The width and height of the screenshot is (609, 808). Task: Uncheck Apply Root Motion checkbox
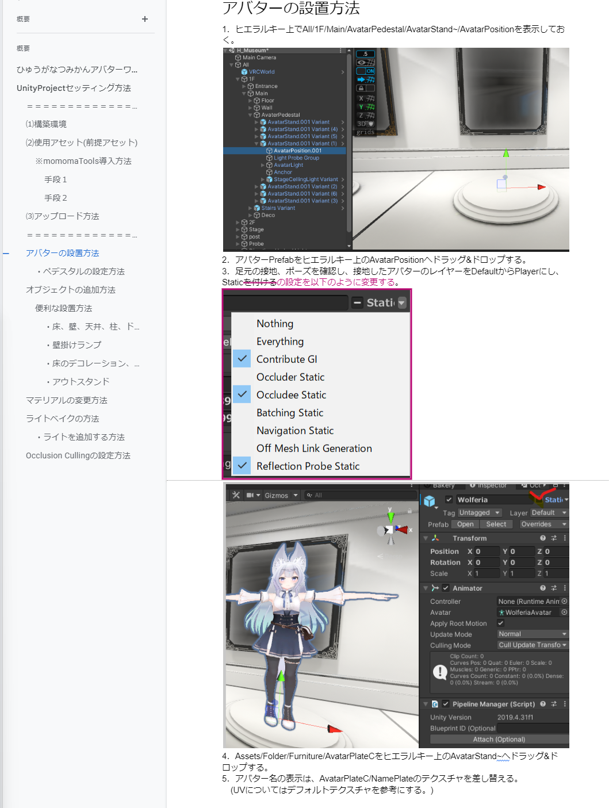(500, 623)
